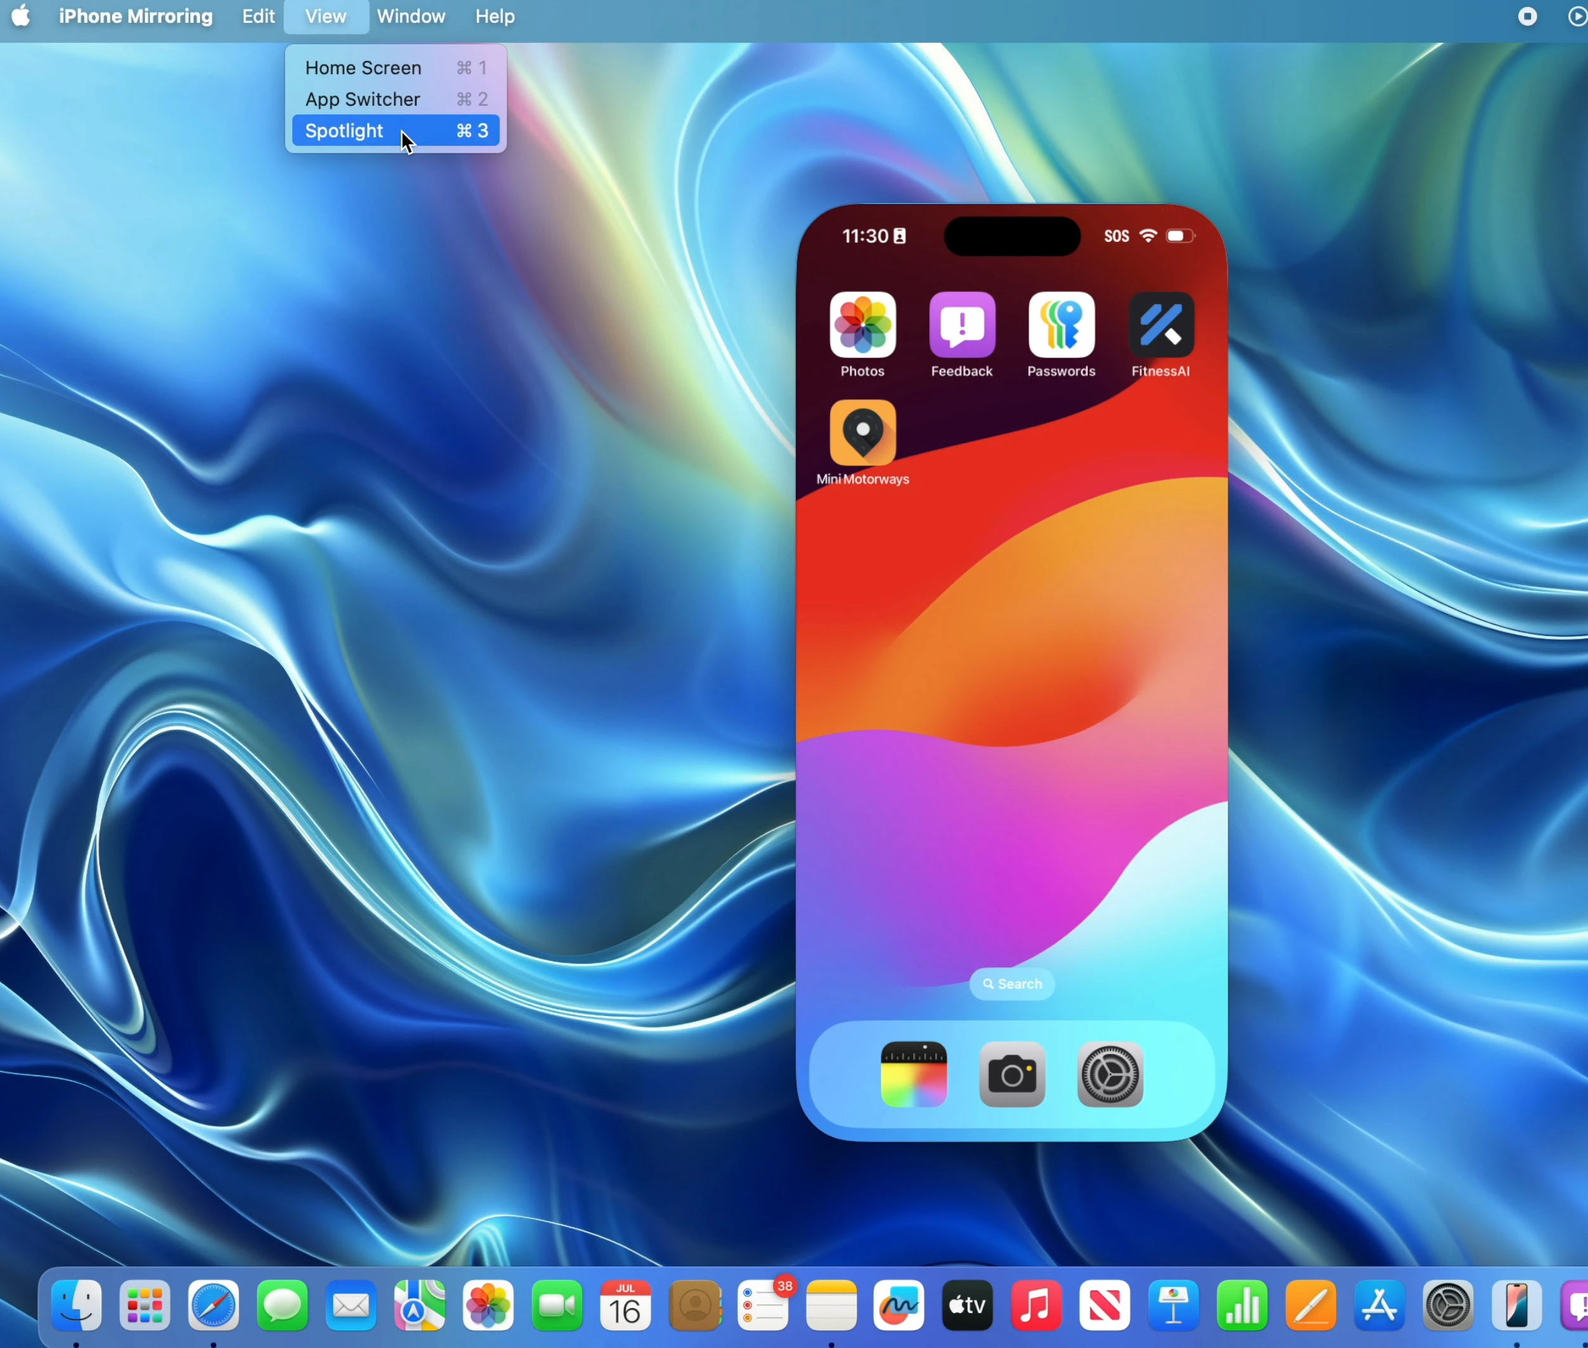
Task: Open Numbers from the Dock
Action: (x=1242, y=1305)
